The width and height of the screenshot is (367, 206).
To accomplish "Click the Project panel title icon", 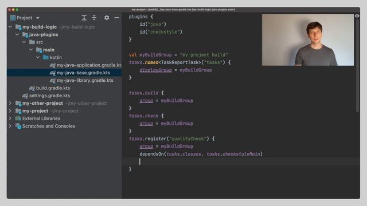I will tap(13, 18).
